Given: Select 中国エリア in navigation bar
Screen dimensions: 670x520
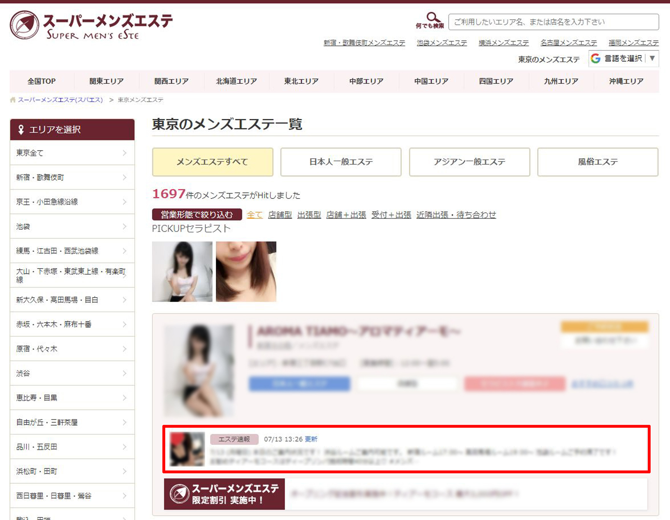Looking at the screenshot, I should [431, 81].
